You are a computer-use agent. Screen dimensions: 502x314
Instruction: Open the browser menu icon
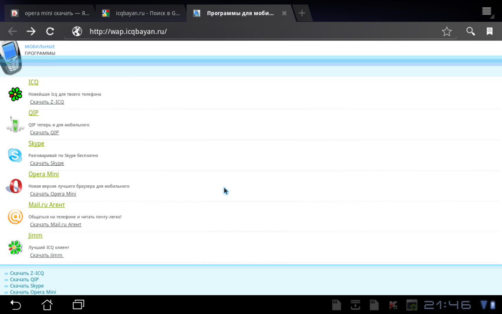487,11
